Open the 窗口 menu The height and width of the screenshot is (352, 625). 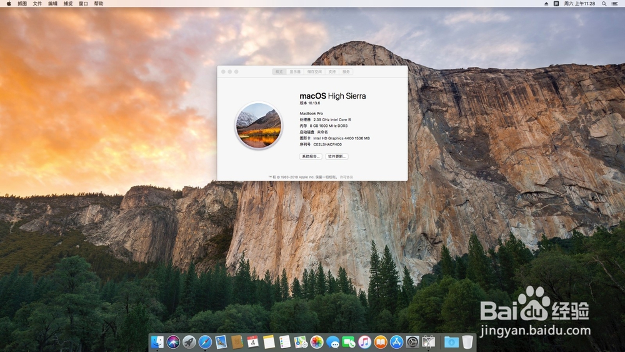[83, 3]
